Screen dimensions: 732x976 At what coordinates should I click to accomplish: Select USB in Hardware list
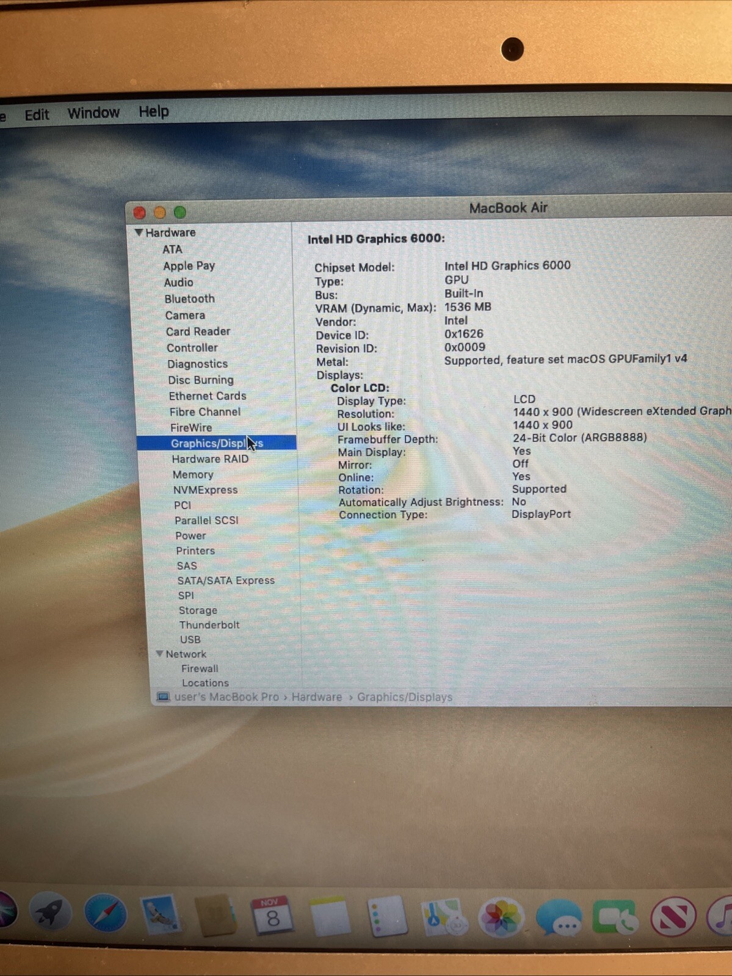[190, 639]
